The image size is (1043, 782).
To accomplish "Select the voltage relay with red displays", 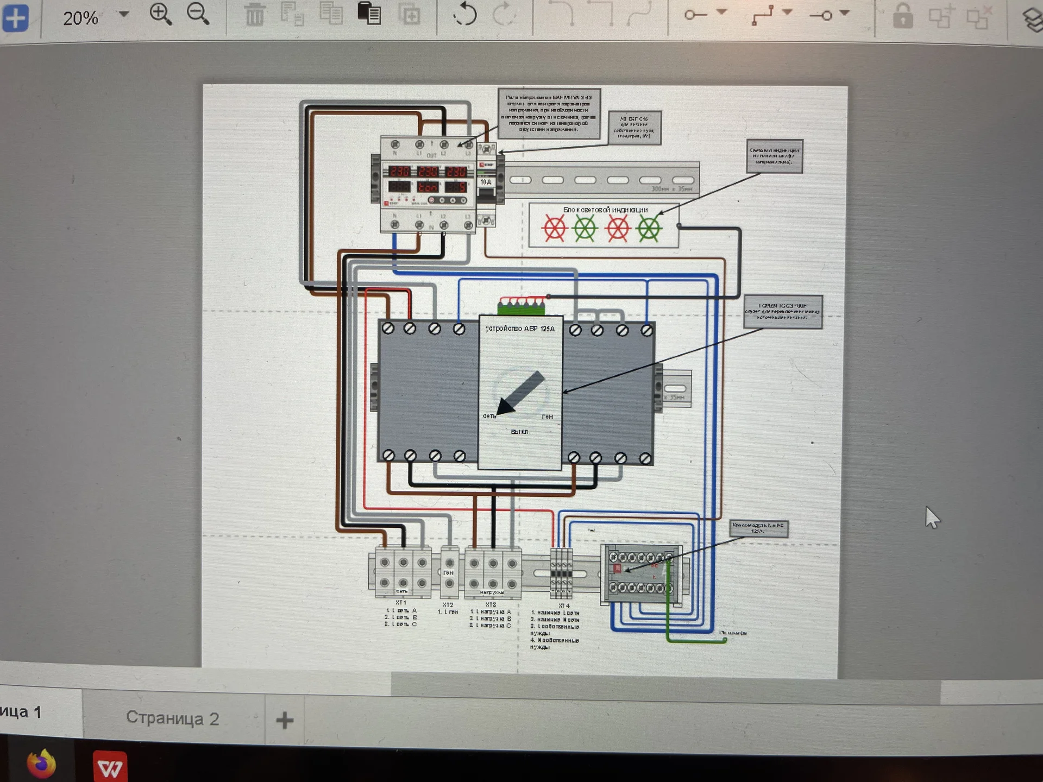I will (428, 185).
